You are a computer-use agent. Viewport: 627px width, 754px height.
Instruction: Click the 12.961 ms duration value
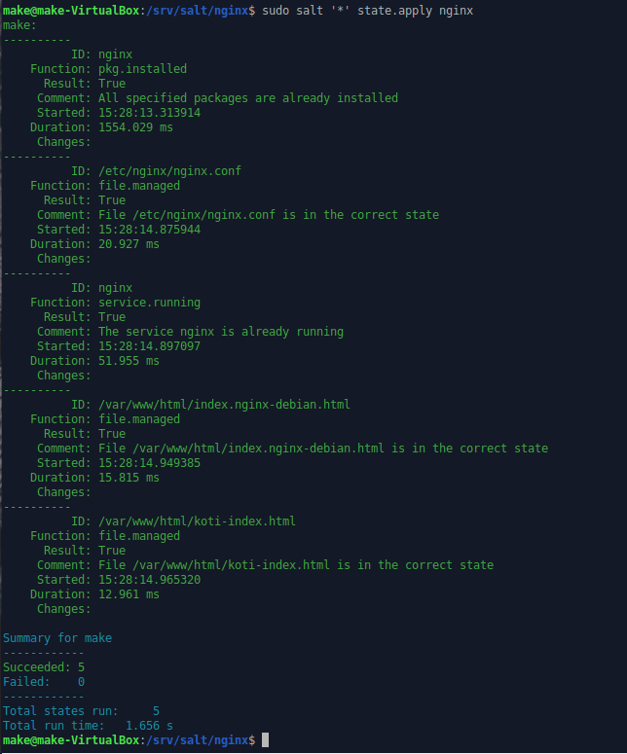click(129, 594)
